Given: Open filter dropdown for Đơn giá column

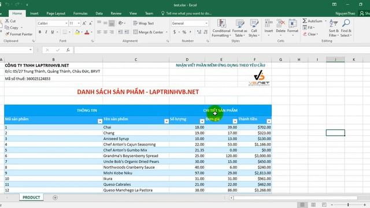Looking at the screenshot, I should pos(235,121).
